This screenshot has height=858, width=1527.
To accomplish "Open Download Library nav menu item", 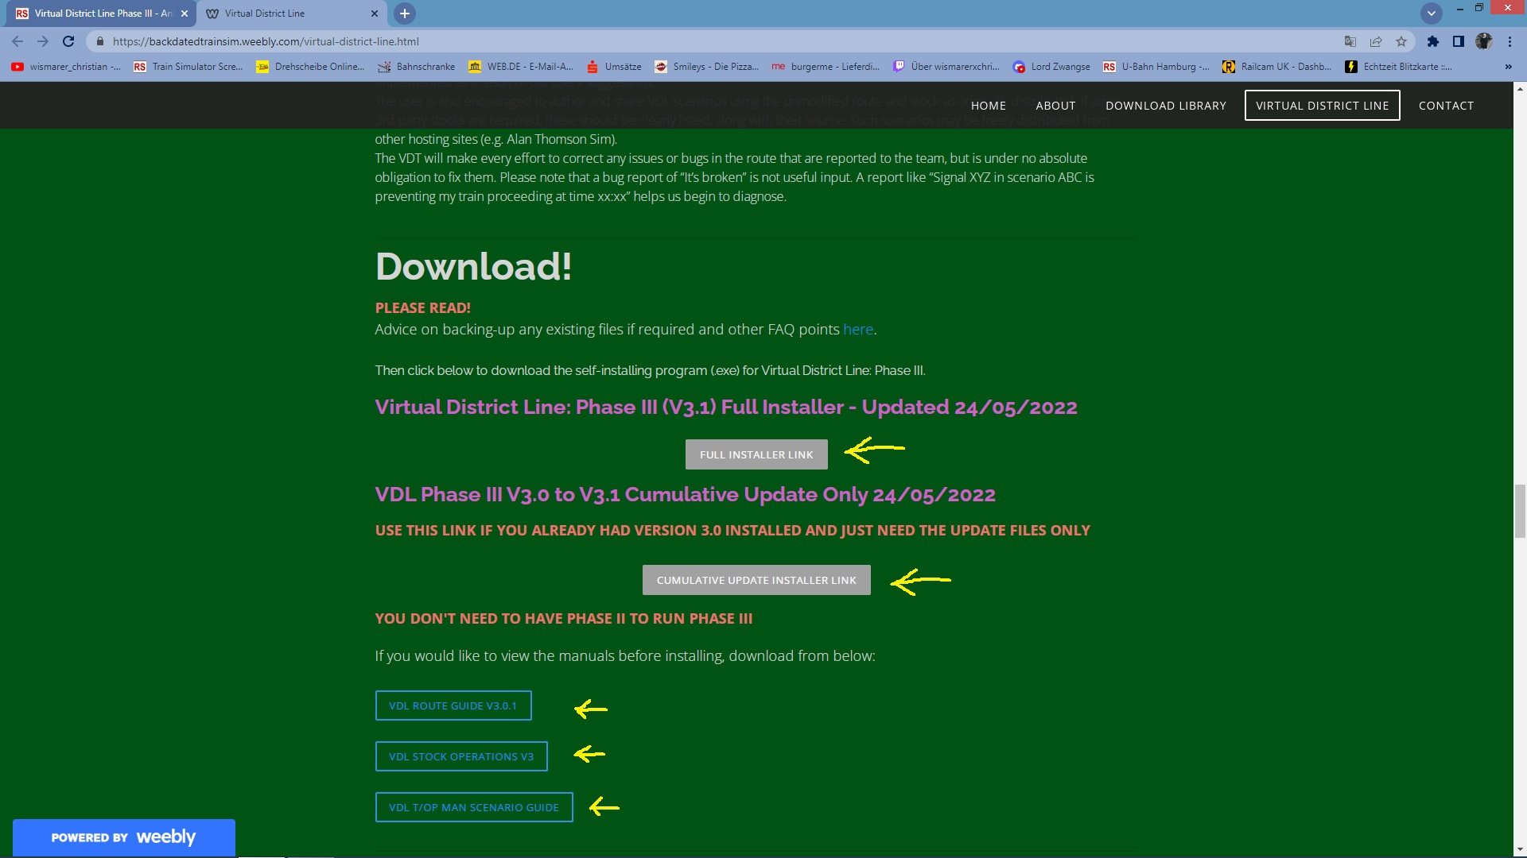I will click(1165, 106).
